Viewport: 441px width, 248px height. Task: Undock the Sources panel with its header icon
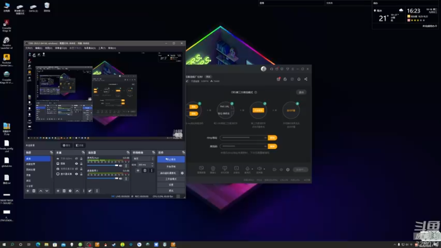(83, 153)
